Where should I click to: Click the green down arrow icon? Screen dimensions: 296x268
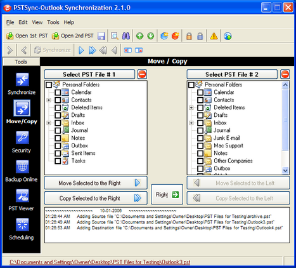(x=151, y=36)
